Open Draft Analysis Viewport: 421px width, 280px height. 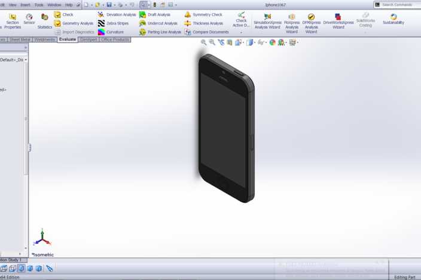click(x=155, y=15)
